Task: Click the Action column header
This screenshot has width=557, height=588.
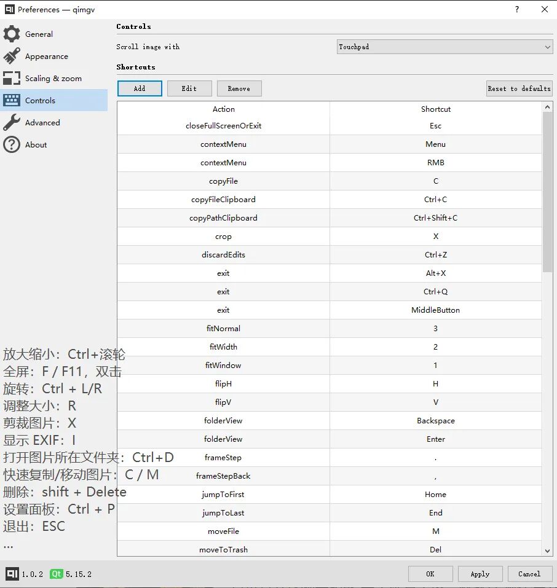Action: [x=223, y=109]
